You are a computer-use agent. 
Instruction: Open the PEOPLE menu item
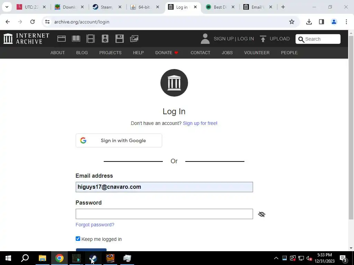point(289,53)
